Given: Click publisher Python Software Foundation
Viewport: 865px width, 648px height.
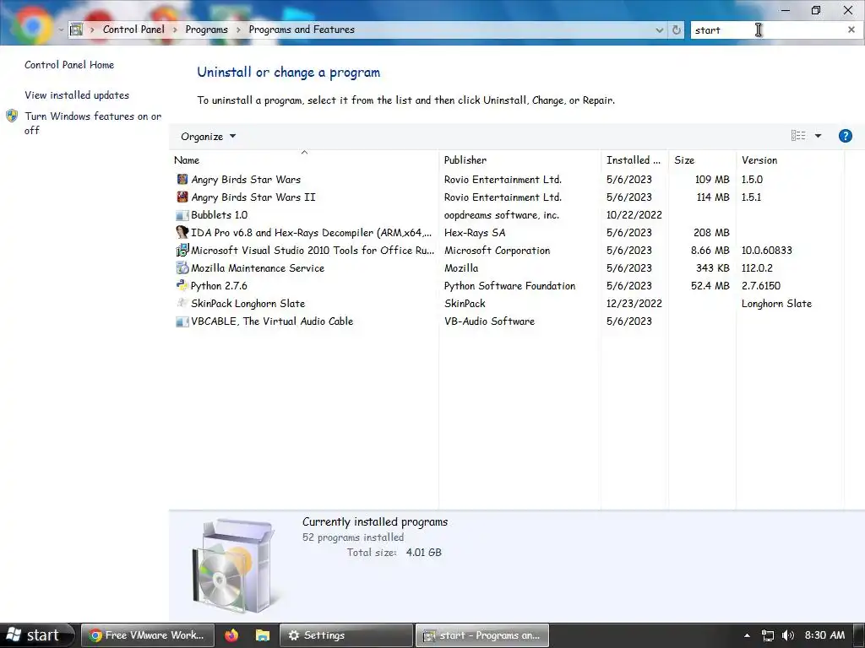Looking at the screenshot, I should pyautogui.click(x=509, y=286).
